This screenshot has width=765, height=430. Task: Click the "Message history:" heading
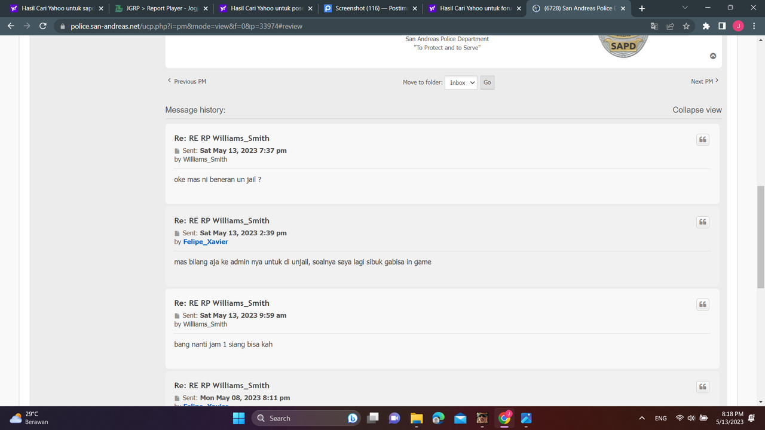[x=195, y=110]
